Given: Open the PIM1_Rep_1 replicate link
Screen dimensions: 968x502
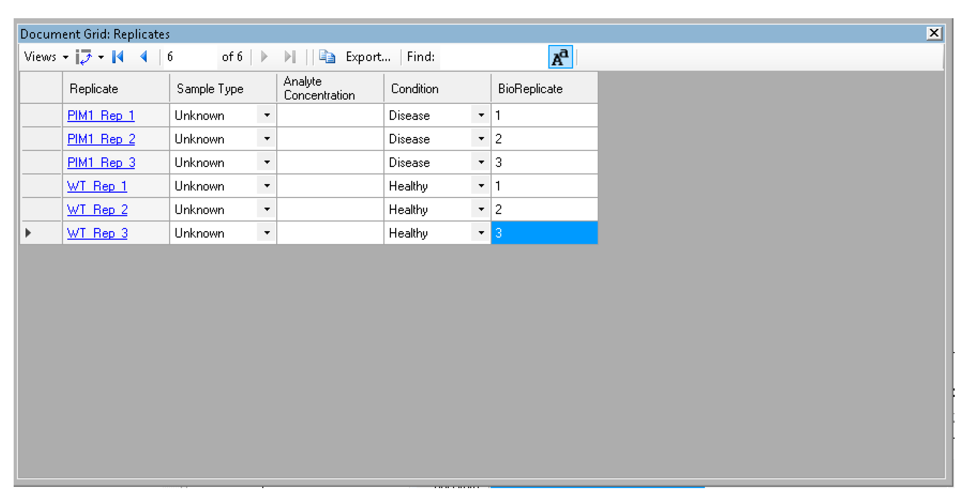Looking at the screenshot, I should (101, 115).
